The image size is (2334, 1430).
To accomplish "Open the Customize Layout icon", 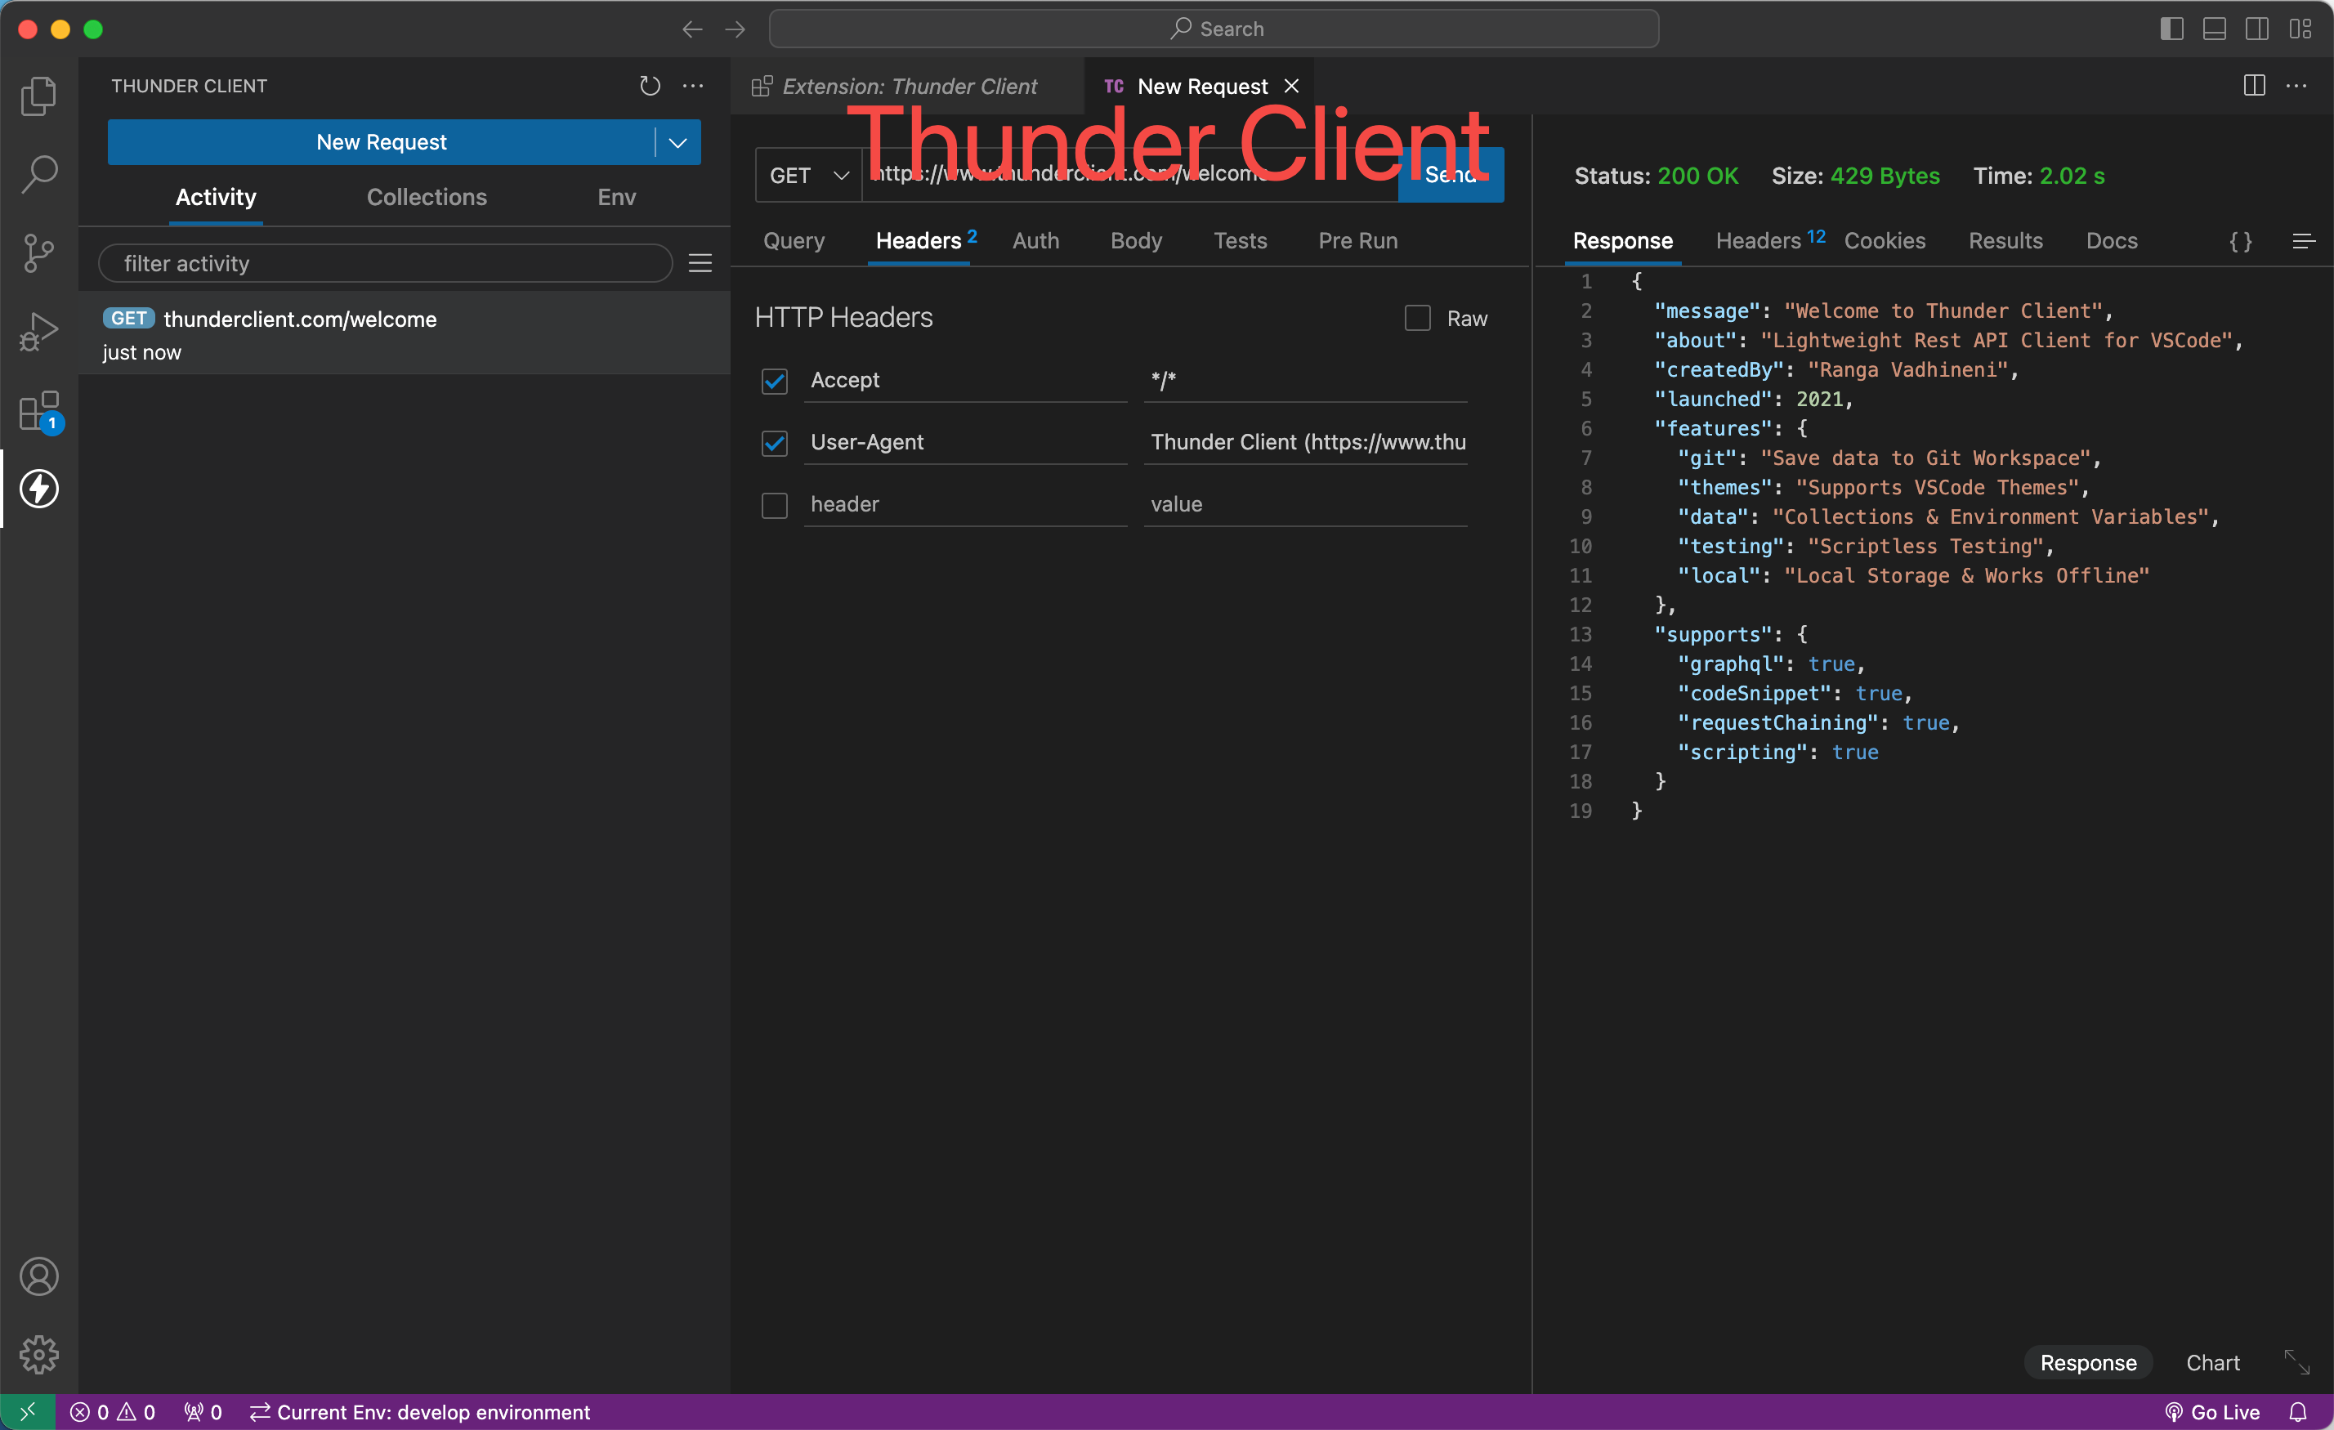I will (x=2300, y=29).
